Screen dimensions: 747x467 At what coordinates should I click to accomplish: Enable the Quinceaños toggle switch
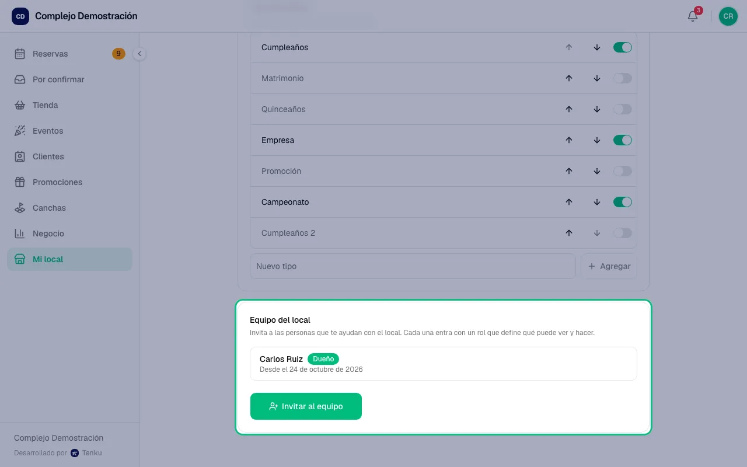(623, 109)
